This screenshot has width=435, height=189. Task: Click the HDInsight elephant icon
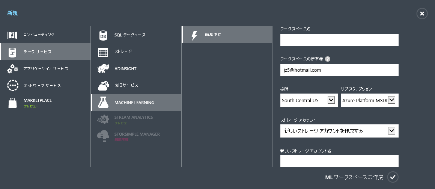coord(103,69)
